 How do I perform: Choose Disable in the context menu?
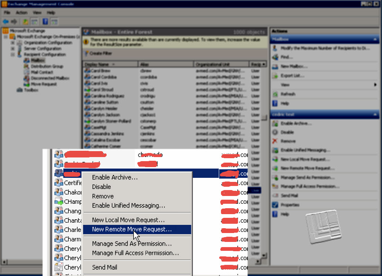point(137,187)
